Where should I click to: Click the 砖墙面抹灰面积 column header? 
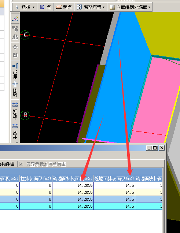pyautogui.click(x=73, y=178)
